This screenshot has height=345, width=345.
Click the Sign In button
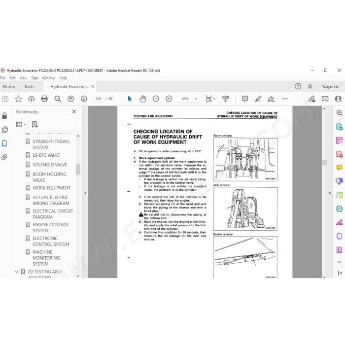click(330, 86)
